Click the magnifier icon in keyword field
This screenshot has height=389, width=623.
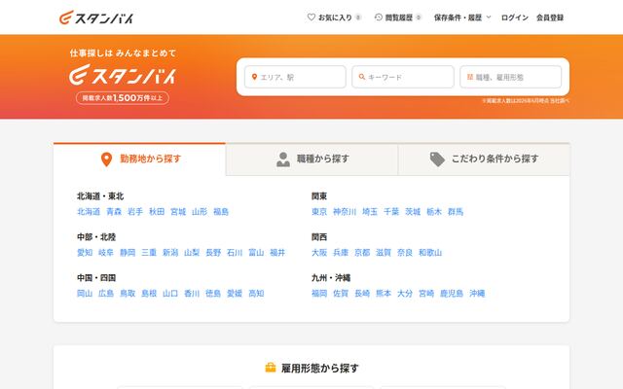pyautogui.click(x=361, y=77)
